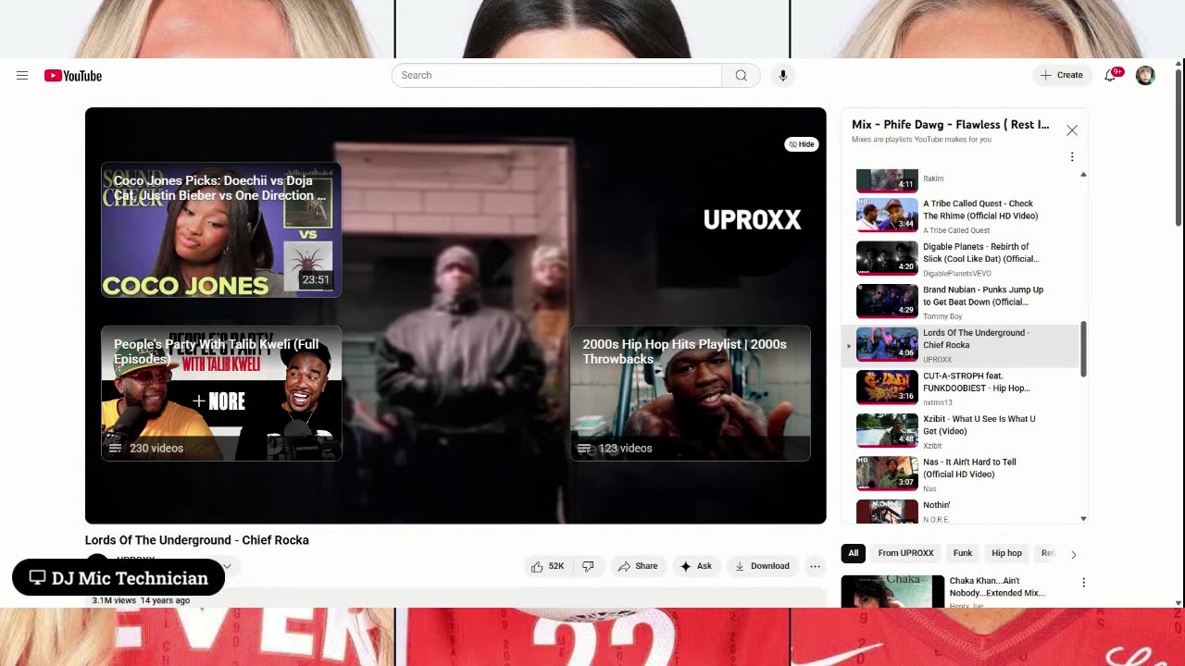Start voice search with microphone icon

click(783, 75)
